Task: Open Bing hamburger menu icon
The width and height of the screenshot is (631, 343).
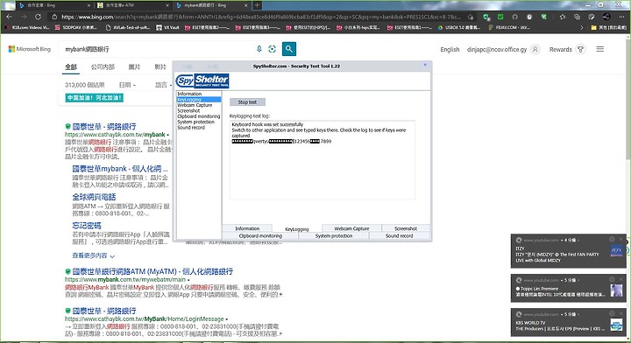Action: click(600, 49)
